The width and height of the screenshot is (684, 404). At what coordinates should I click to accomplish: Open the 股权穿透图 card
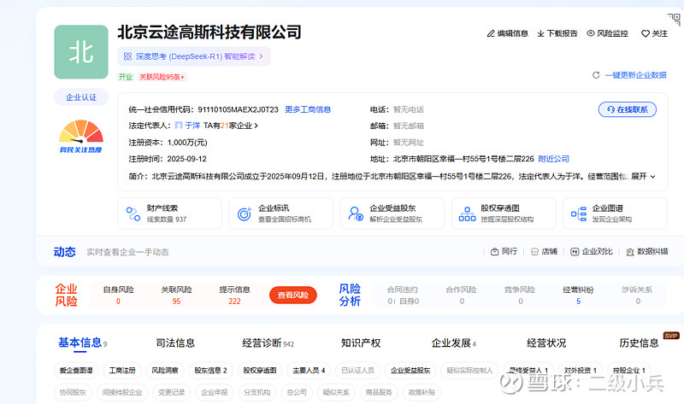[x=502, y=214]
